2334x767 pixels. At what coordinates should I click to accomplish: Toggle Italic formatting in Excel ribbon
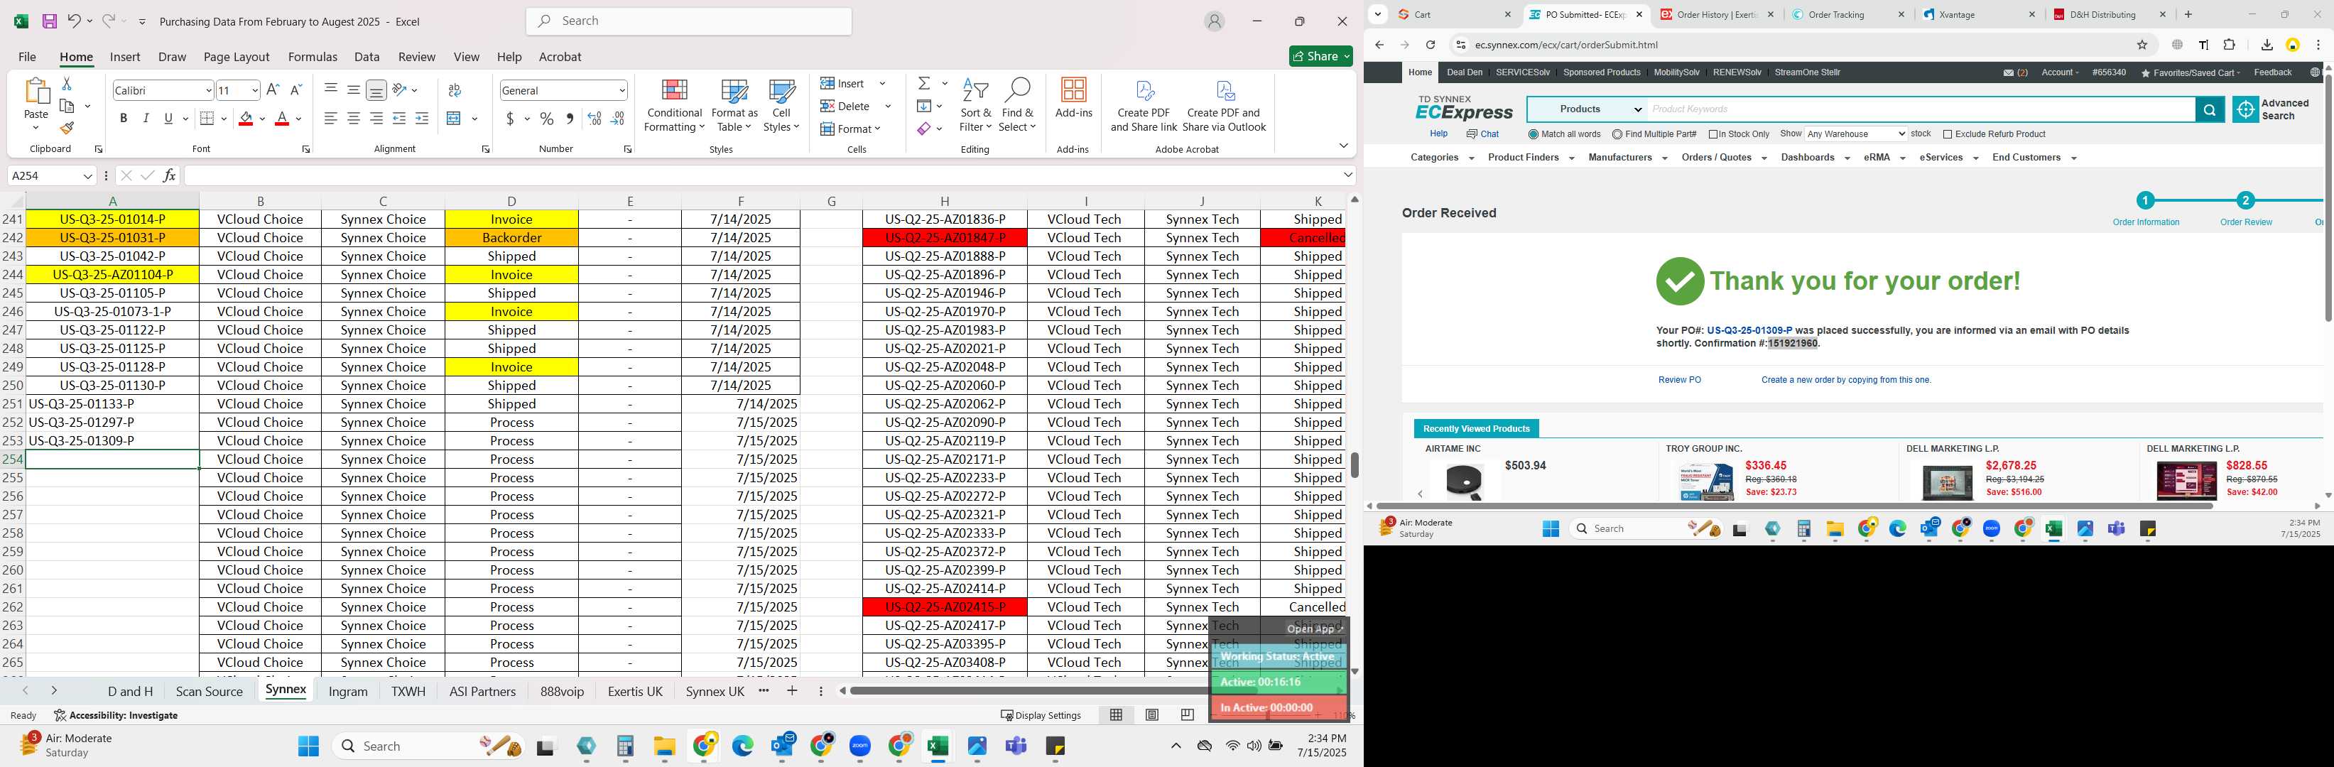(x=146, y=119)
